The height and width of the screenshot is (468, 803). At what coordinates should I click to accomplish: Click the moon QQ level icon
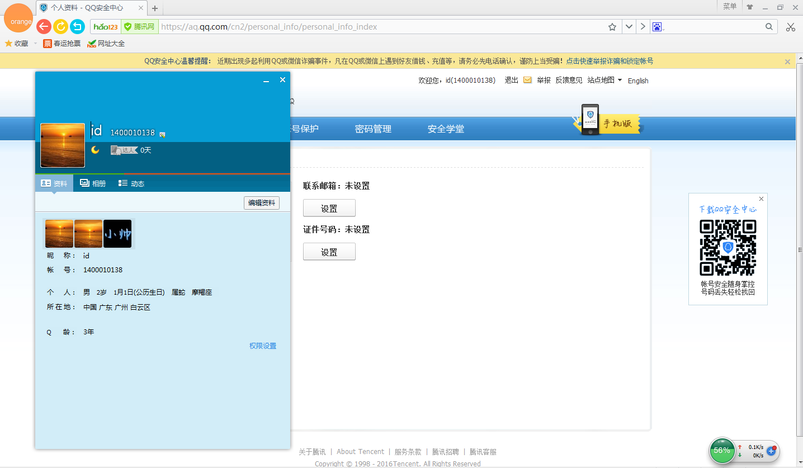[96, 150]
